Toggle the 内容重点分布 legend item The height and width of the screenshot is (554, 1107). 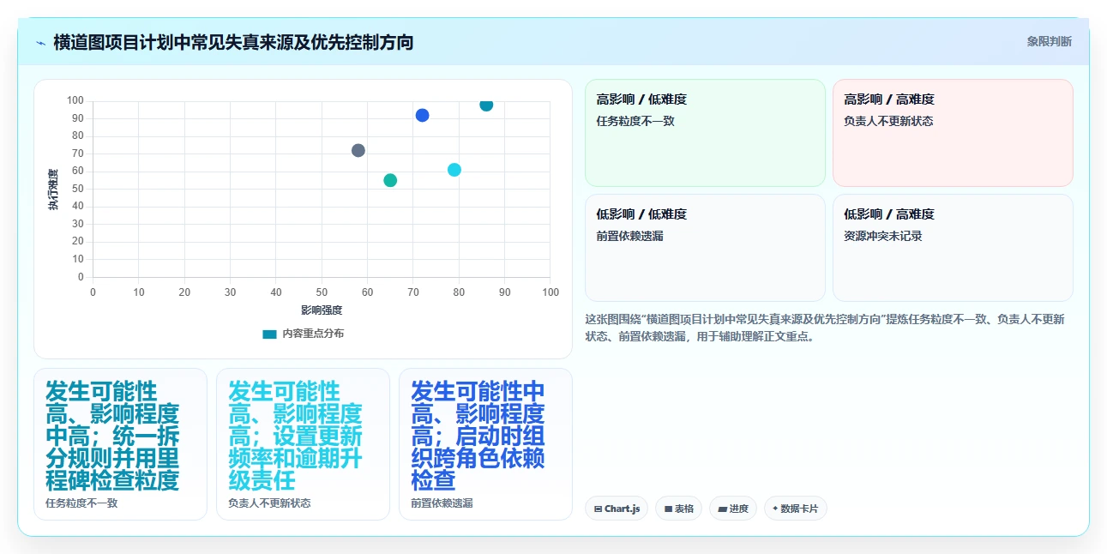coord(303,334)
